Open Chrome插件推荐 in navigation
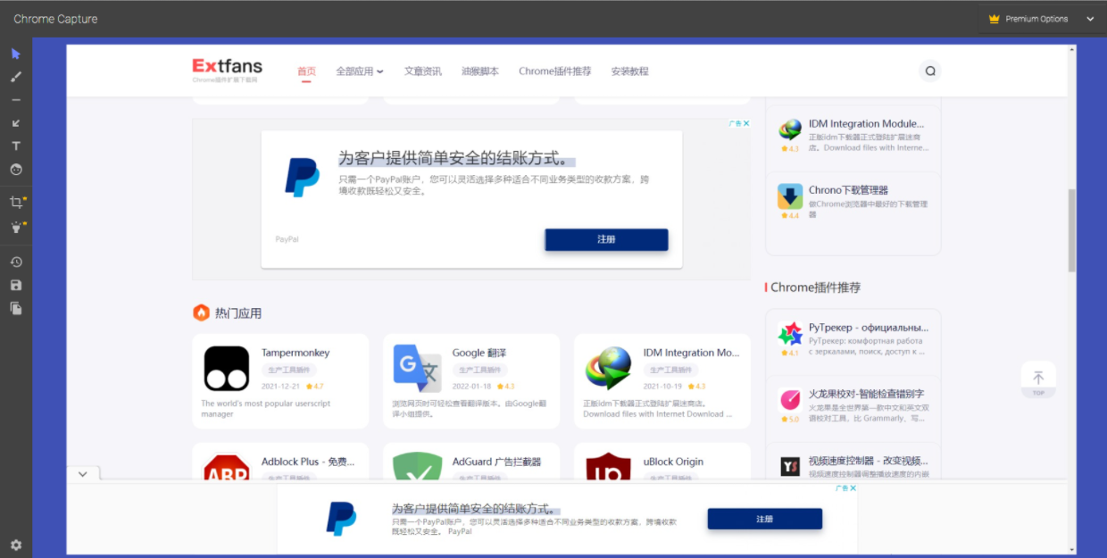The width and height of the screenshot is (1107, 558). point(554,71)
